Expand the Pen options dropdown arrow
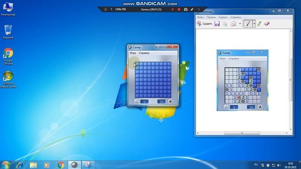 point(254,24)
